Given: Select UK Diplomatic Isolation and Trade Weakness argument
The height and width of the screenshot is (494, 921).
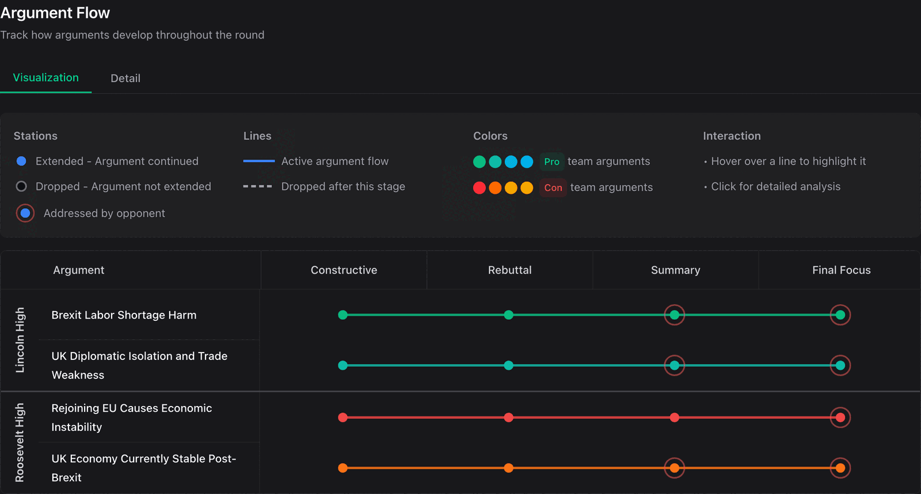Looking at the screenshot, I should click(x=139, y=365).
